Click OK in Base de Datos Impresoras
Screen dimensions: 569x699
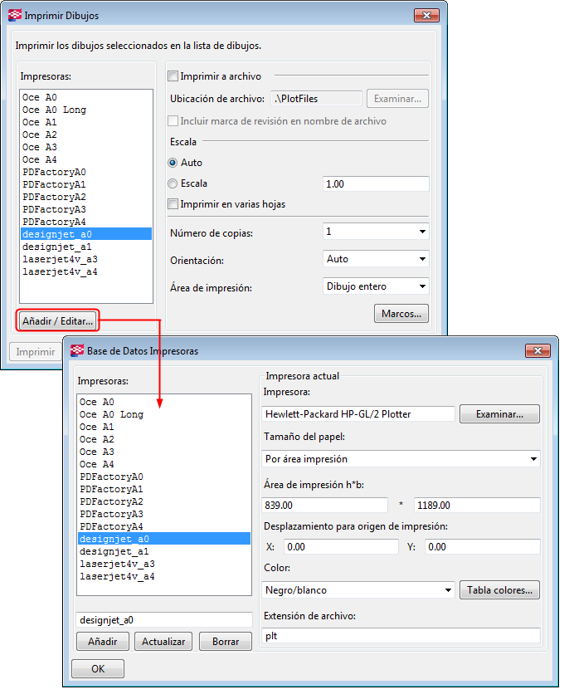98,668
